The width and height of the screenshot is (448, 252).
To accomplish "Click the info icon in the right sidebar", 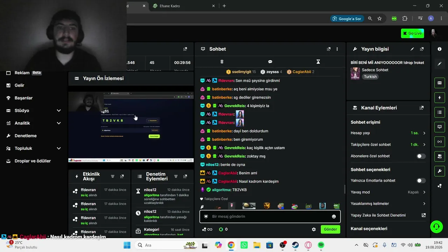I will pos(440,49).
